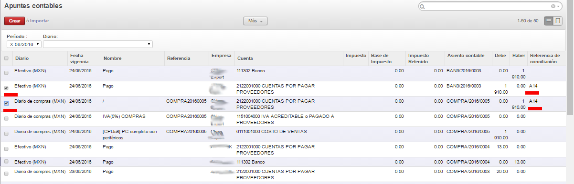Sort by Referencia de conciliación column header

546,58
